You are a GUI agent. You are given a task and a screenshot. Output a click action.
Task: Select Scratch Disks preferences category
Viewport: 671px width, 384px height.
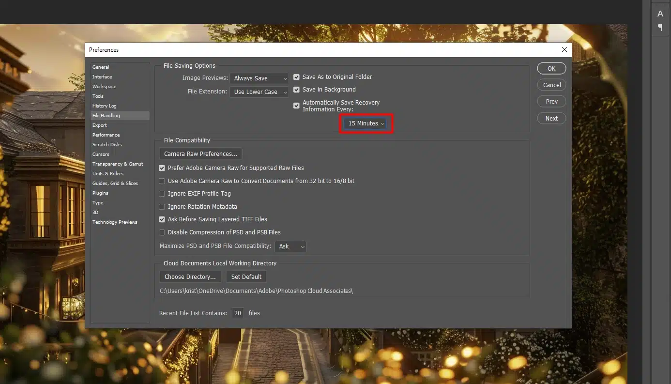coord(120,144)
